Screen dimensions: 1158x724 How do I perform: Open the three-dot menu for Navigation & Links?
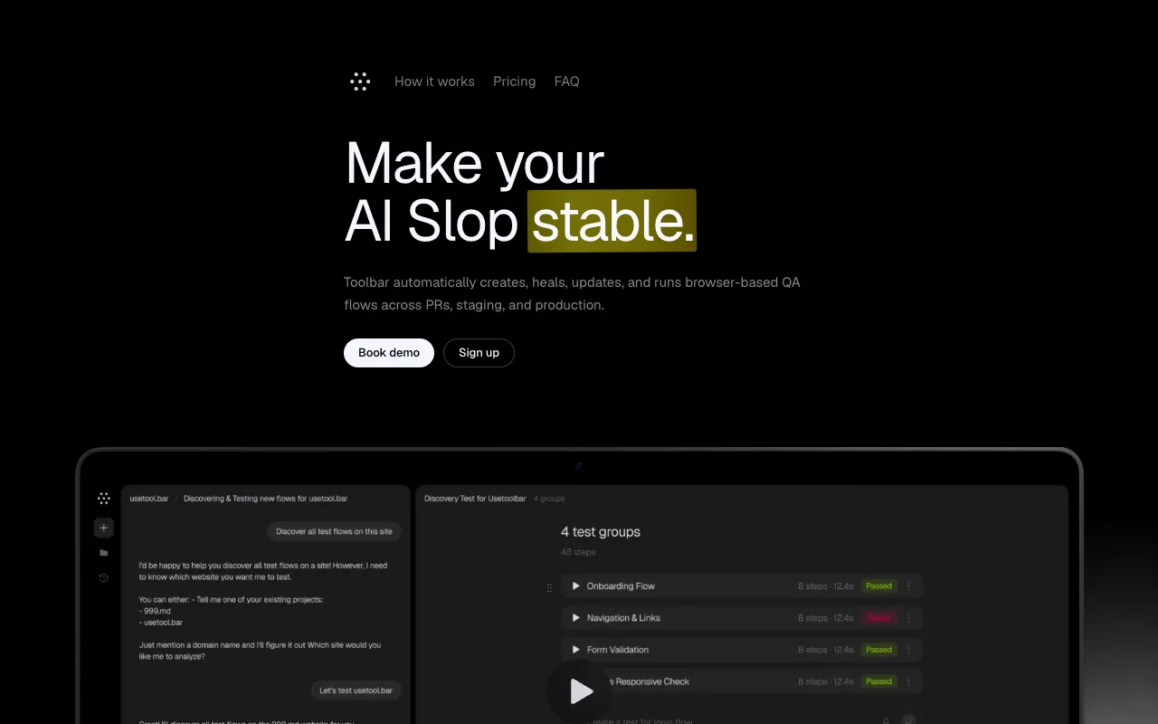pyautogui.click(x=909, y=618)
